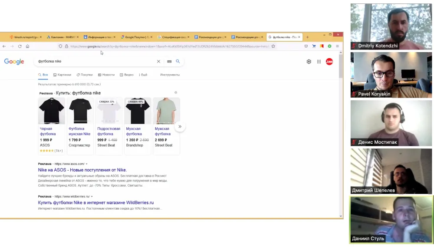Viewport: 434px width, 247px height.
Task: Select Денис Мостипак video tile
Action: (391, 123)
